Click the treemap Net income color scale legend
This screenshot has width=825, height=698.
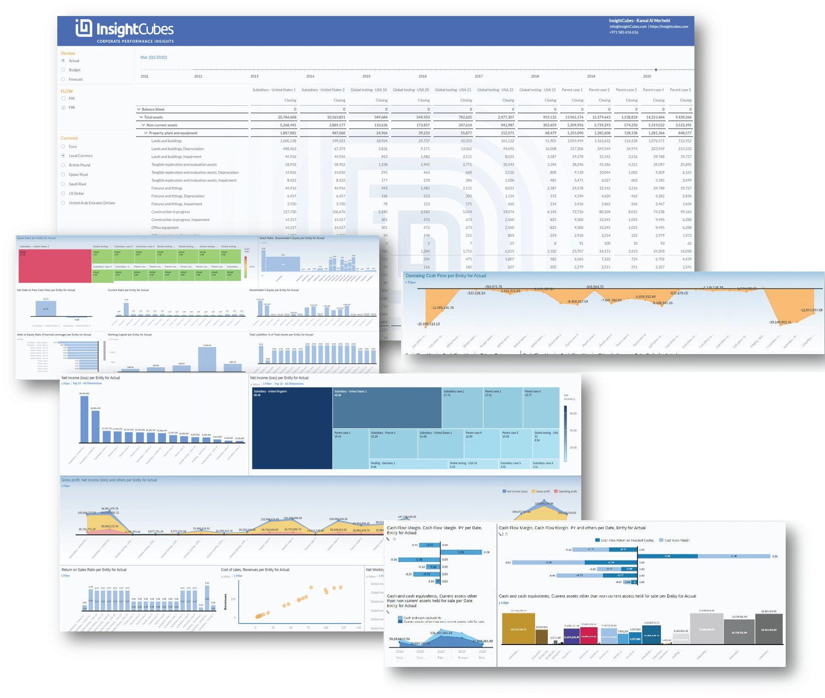565,433
